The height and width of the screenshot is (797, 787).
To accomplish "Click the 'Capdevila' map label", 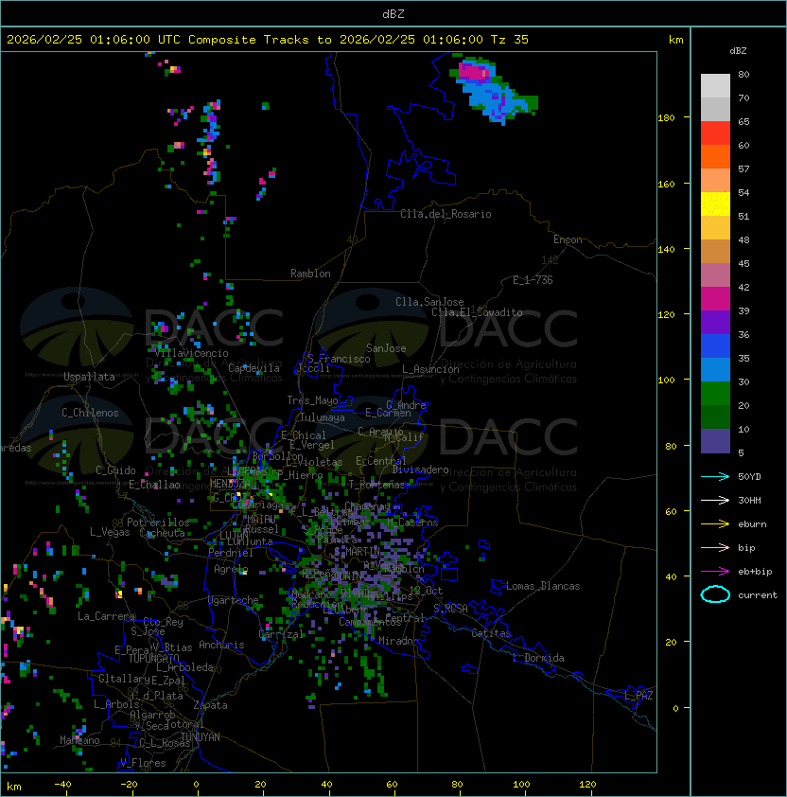I will click(x=254, y=368).
